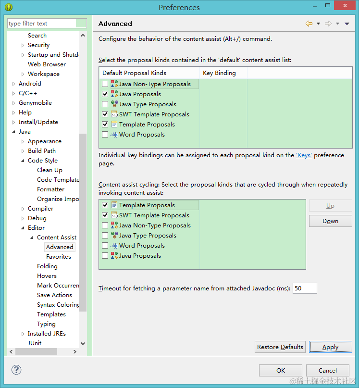This screenshot has width=359, height=388.
Task: Check Java Non-Type Proposals in cycling list
Action: [x=105, y=225]
